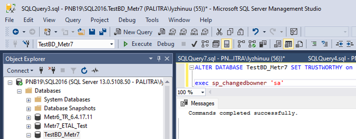Open the 100 % zoom dropdown
Screen dimensions: 356x139
point(202,92)
